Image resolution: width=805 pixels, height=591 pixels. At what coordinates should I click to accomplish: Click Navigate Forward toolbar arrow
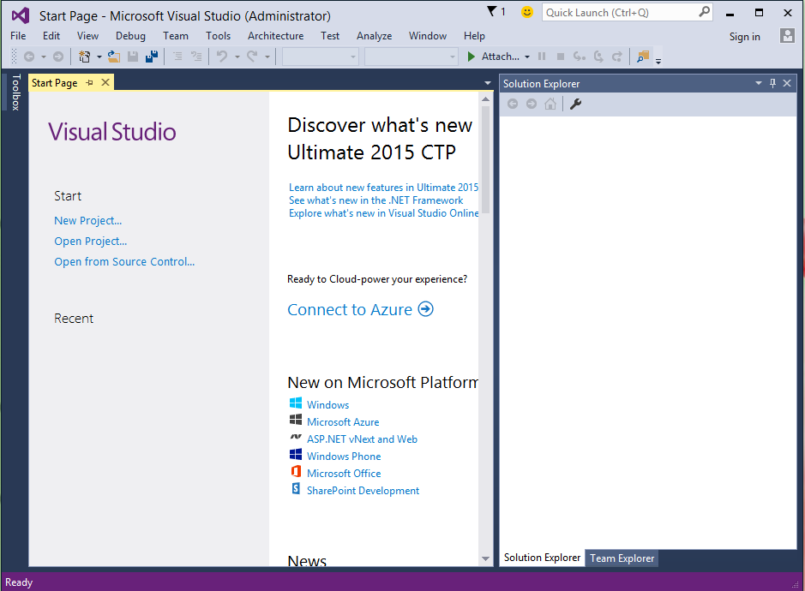tap(58, 57)
